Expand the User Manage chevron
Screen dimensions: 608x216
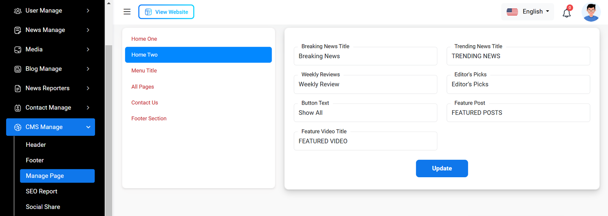pos(88,11)
